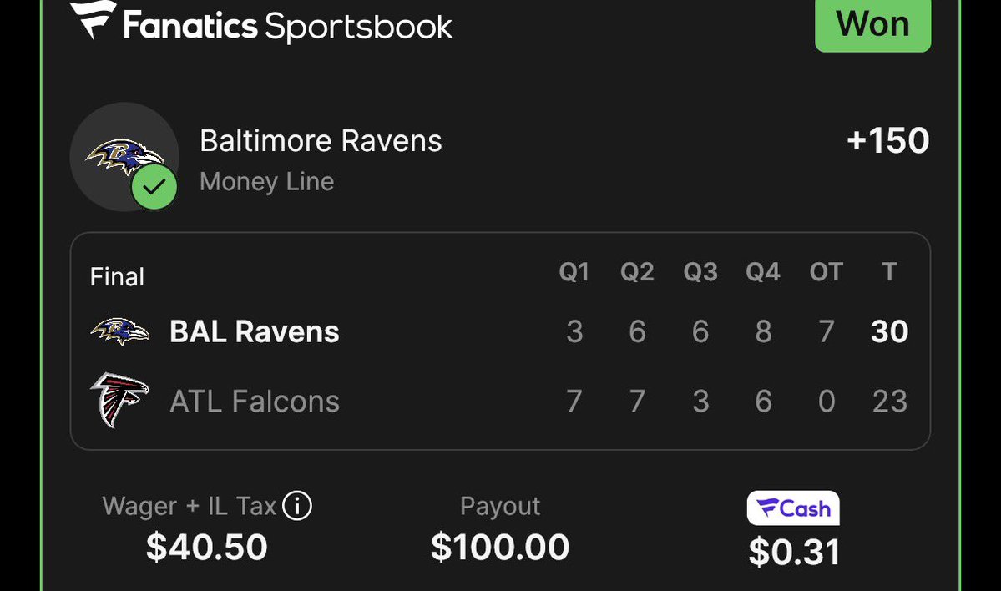The width and height of the screenshot is (1001, 591).
Task: Click the small Ravens logo in scoreboard
Action: 120,332
